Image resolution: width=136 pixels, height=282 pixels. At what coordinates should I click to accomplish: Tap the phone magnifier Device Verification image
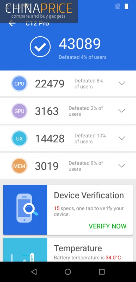click(x=25, y=210)
